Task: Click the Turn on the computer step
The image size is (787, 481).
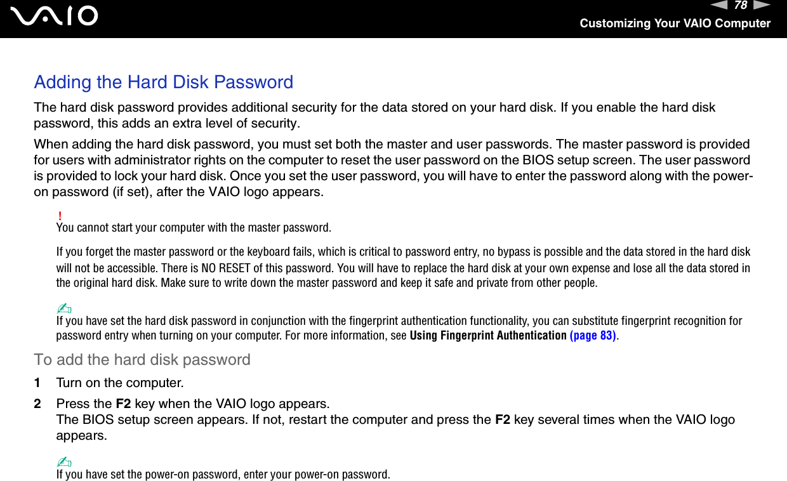Action: point(120,383)
